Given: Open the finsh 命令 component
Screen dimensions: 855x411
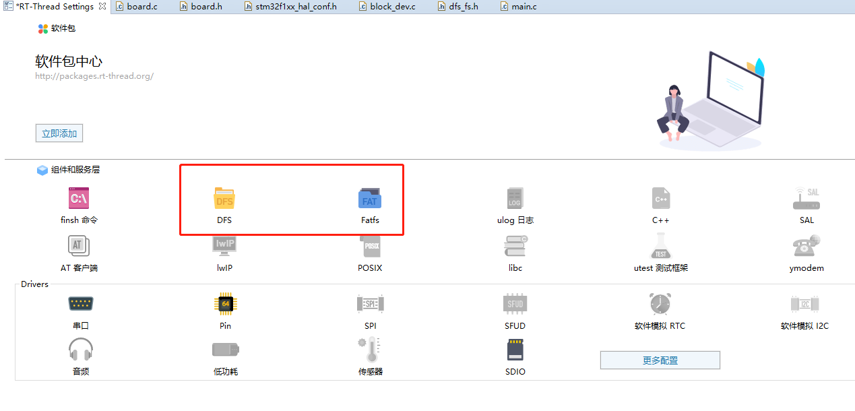Looking at the screenshot, I should point(80,202).
